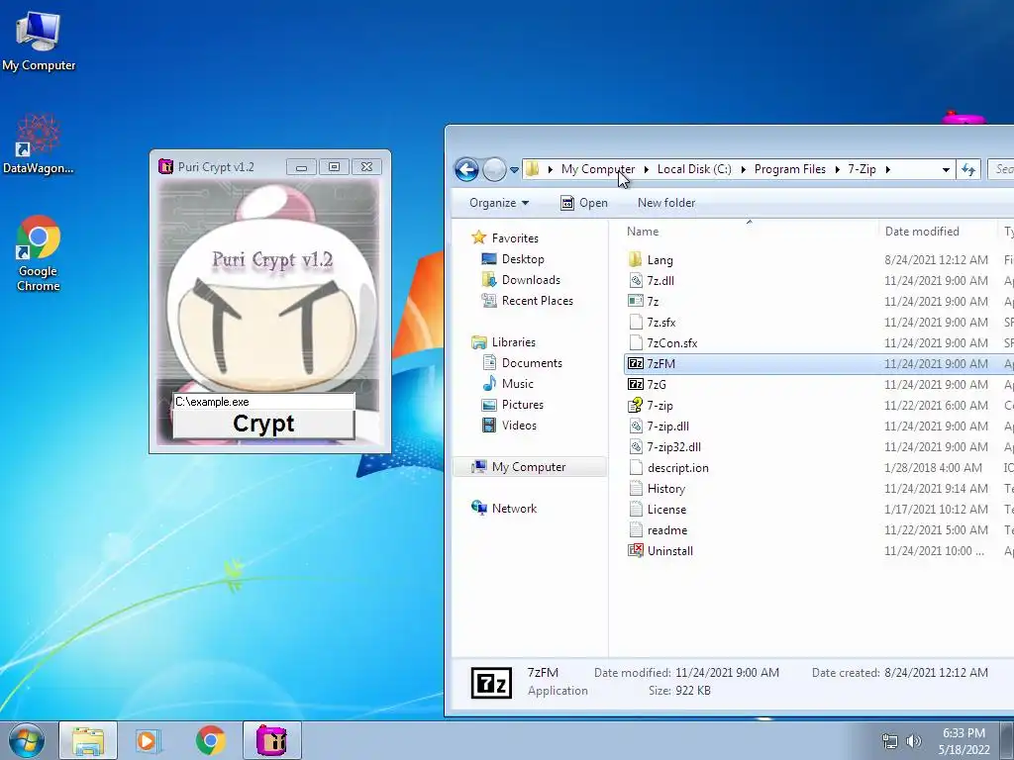1014x760 pixels.
Task: Select the 7z.dll file icon
Action: [636, 280]
